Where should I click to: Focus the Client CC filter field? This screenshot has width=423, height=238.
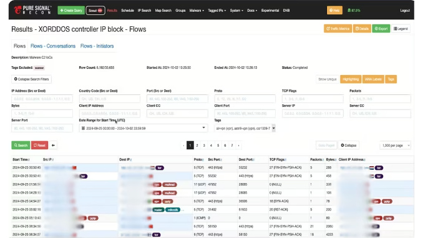[x=177, y=114]
